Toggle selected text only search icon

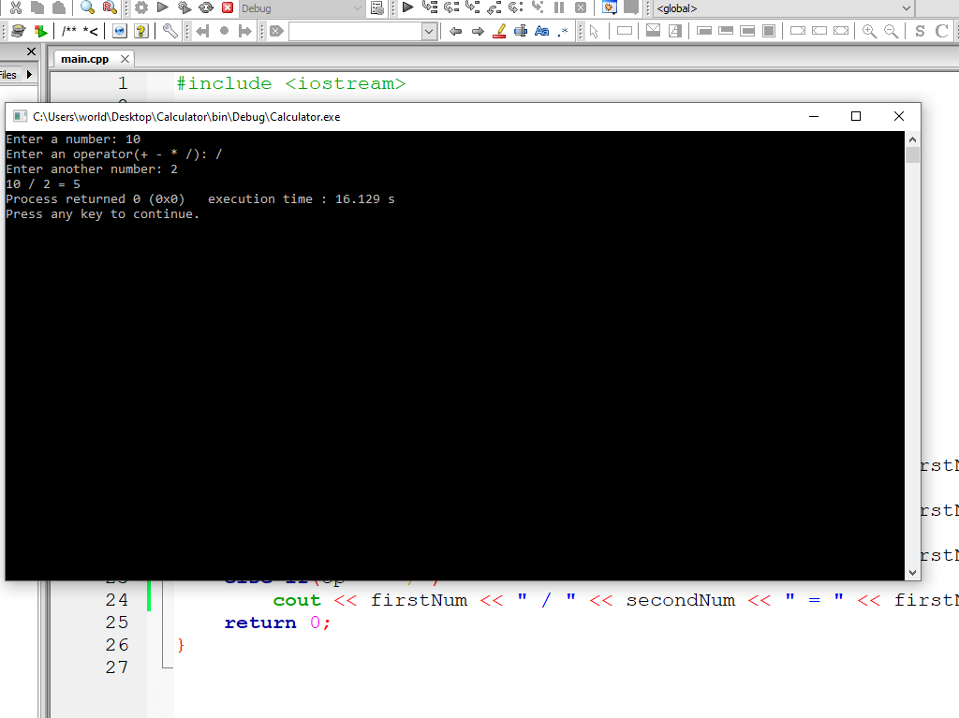click(521, 31)
